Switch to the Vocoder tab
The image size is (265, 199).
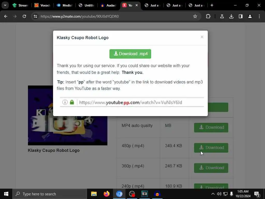[42, 5]
